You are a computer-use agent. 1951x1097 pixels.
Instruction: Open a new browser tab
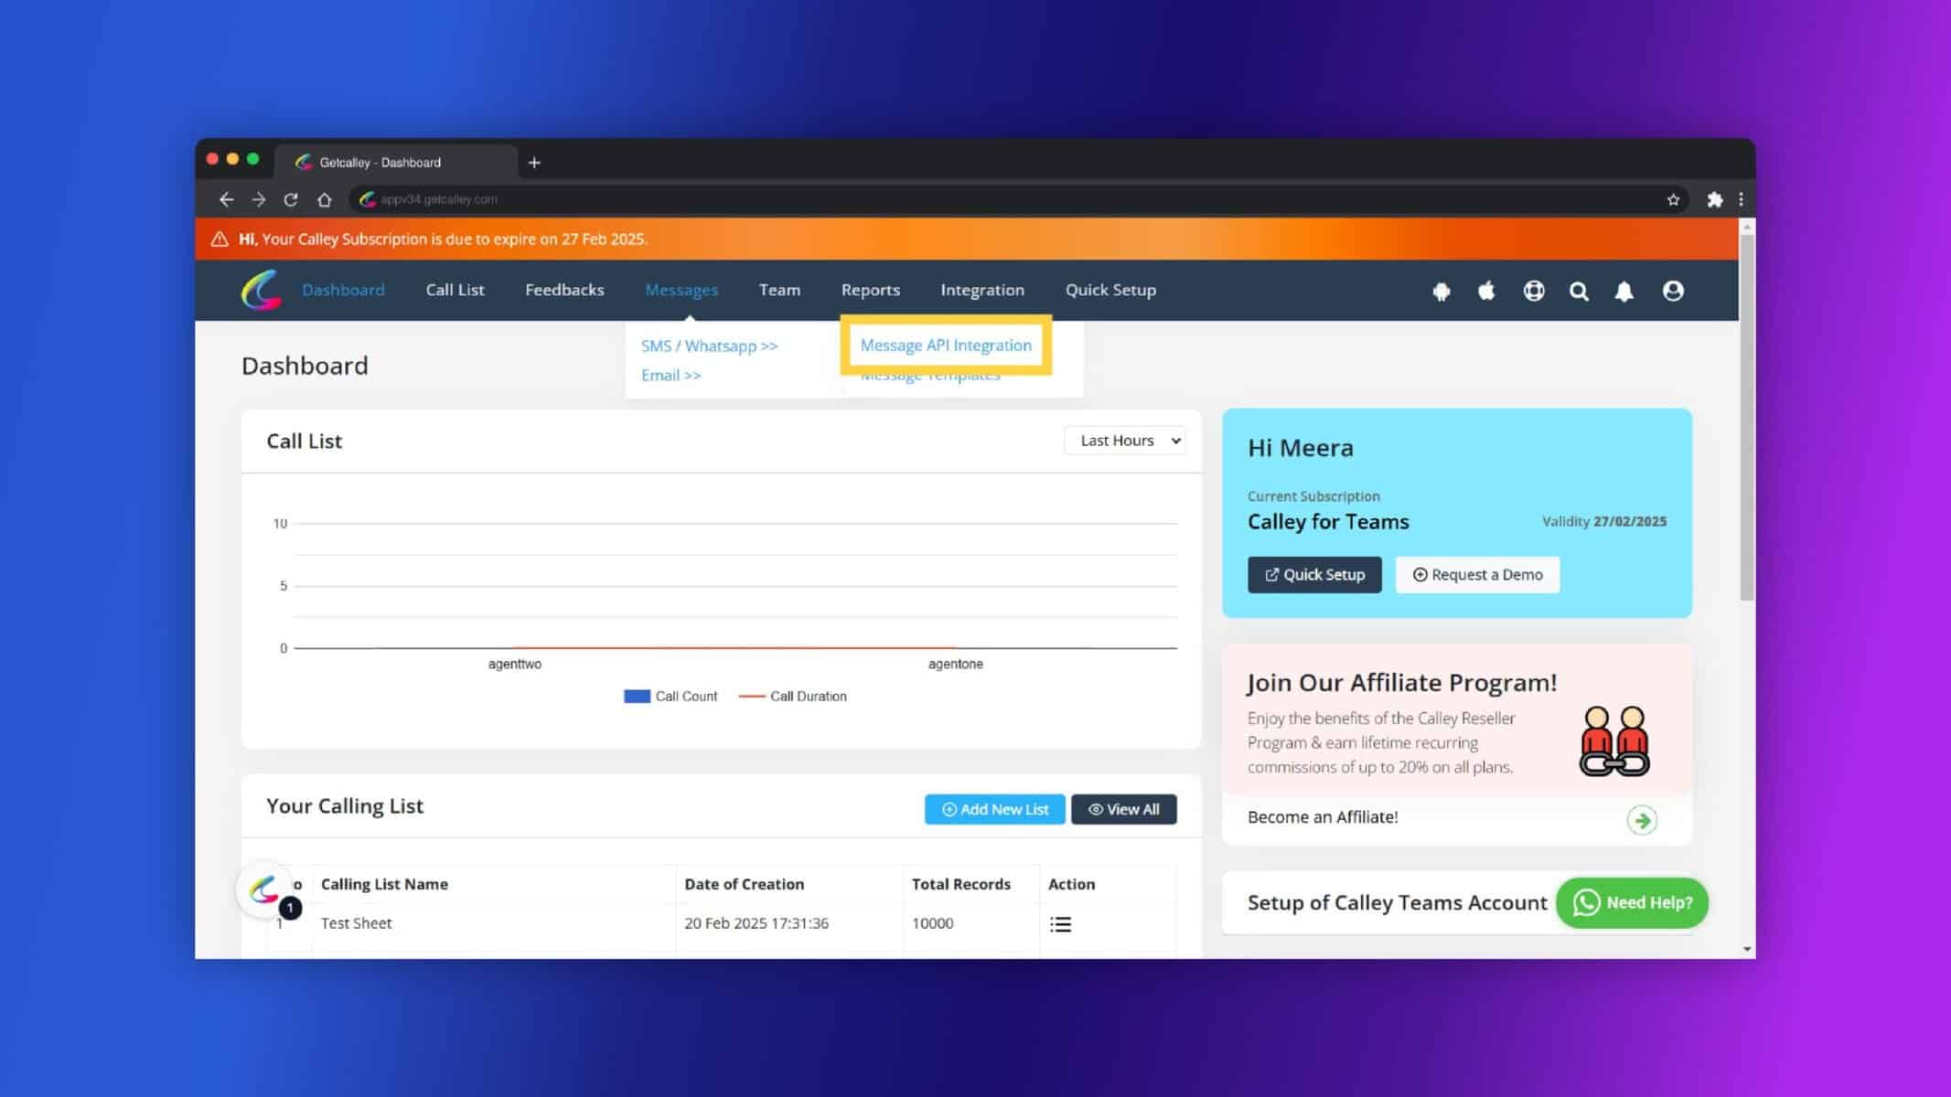coord(534,163)
